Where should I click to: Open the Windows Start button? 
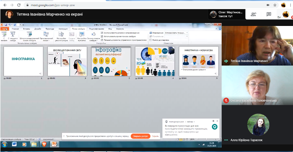[x=4, y=144]
